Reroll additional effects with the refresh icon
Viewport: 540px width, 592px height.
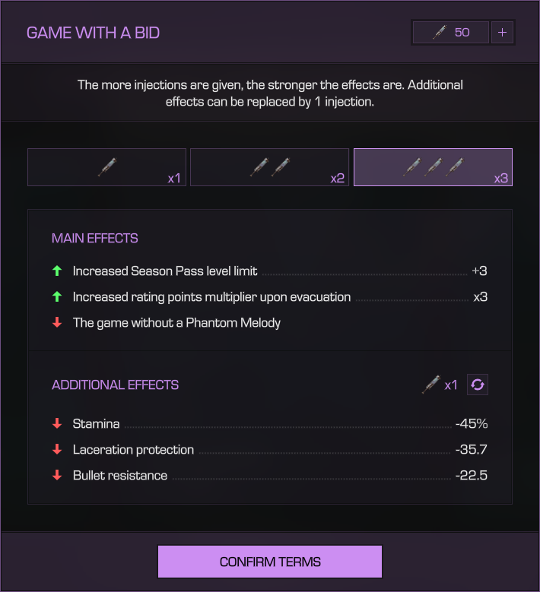coord(478,385)
